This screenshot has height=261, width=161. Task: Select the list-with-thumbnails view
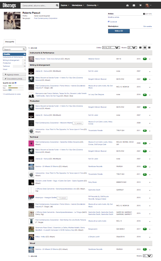pyautogui.click(x=145, y=48)
